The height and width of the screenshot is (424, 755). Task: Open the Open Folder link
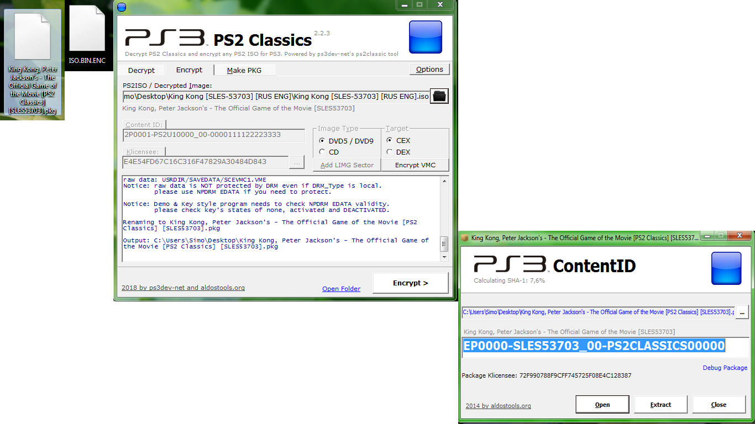pos(341,289)
